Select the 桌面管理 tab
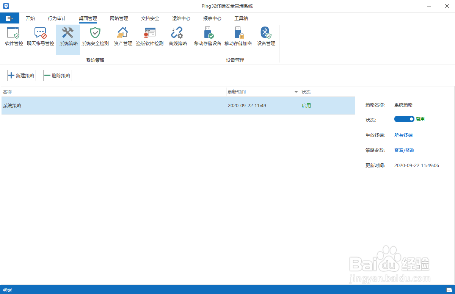Image resolution: width=455 pixels, height=294 pixels. tap(88, 18)
